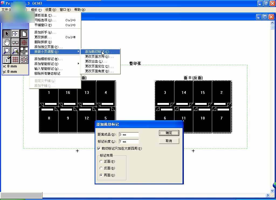This screenshot has width=276, height=200.
Task: Open the 窗口(W) menu
Action: [65, 10]
